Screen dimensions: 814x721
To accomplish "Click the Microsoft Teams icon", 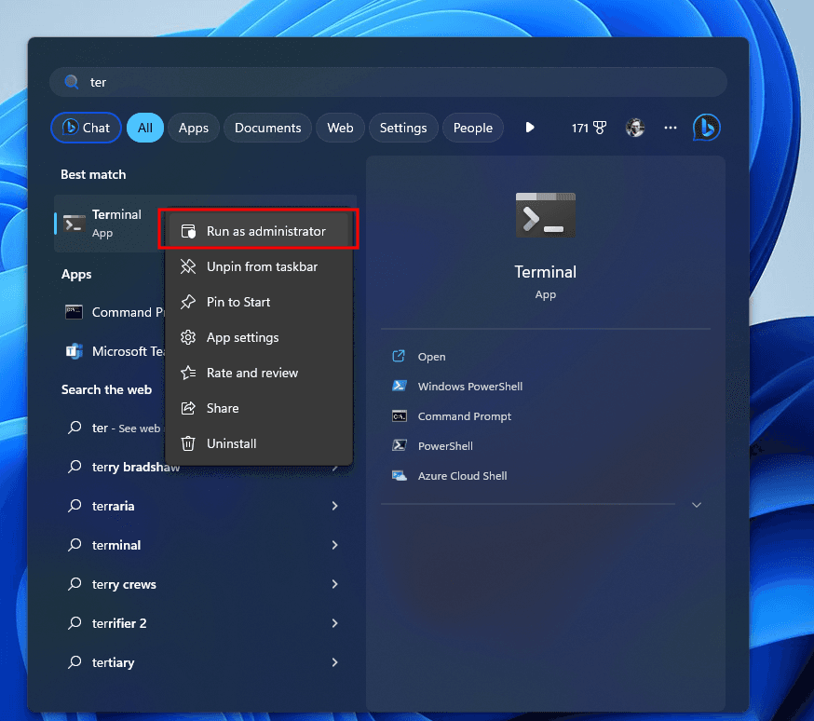I will pyautogui.click(x=74, y=351).
